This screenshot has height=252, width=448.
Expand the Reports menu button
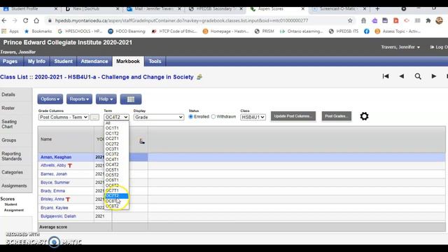click(x=79, y=99)
